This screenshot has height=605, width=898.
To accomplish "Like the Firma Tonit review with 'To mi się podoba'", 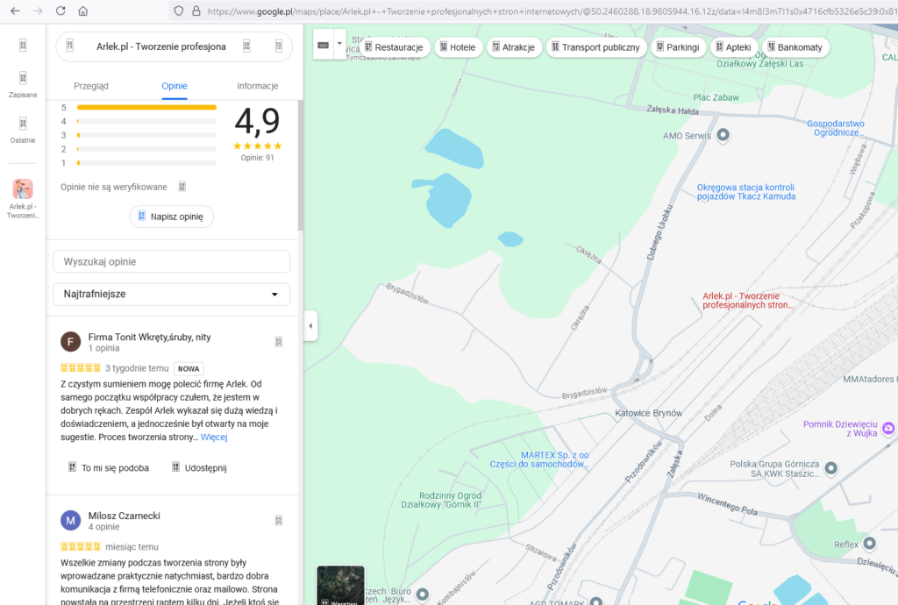I will tap(109, 467).
